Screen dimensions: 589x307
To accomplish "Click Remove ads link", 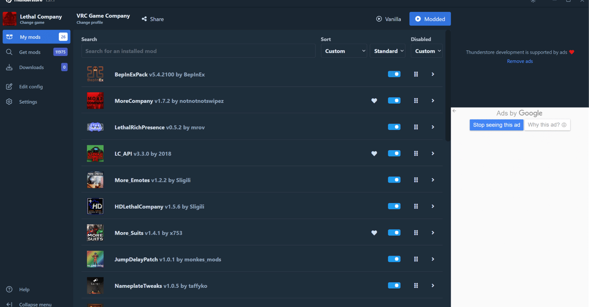I will pos(520,61).
